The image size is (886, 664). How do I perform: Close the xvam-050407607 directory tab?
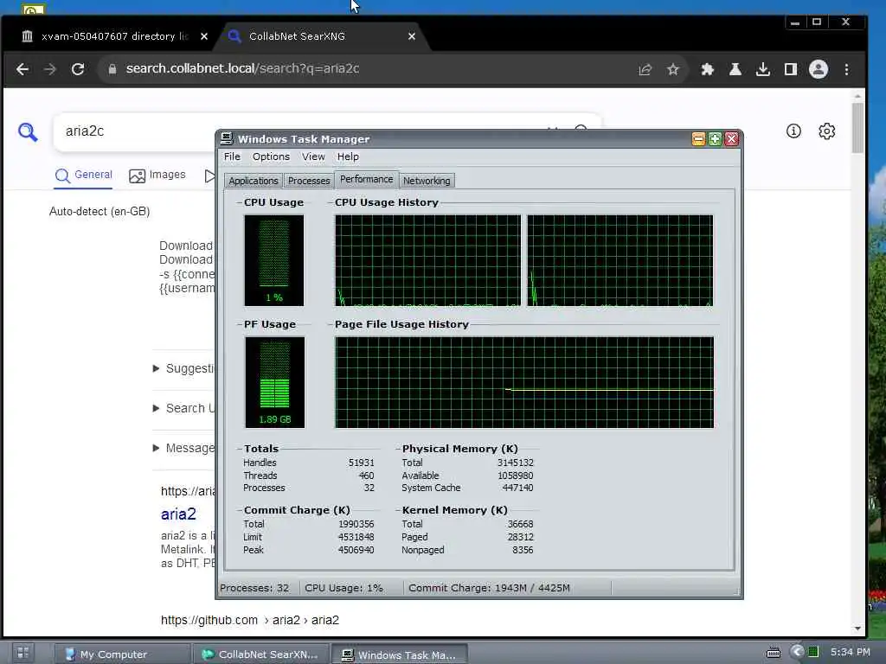[x=204, y=36]
